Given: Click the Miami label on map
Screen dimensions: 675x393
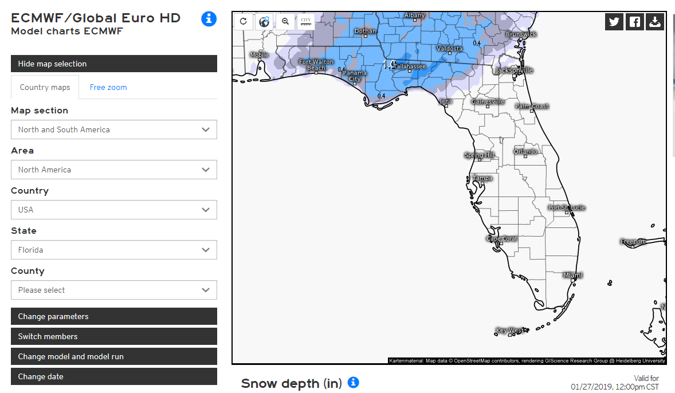Looking at the screenshot, I should click(x=573, y=275).
